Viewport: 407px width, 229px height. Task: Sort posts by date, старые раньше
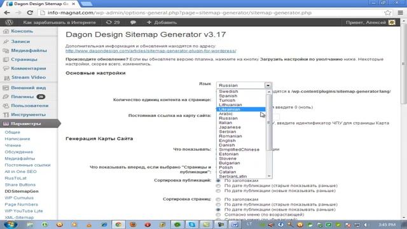click(218, 186)
